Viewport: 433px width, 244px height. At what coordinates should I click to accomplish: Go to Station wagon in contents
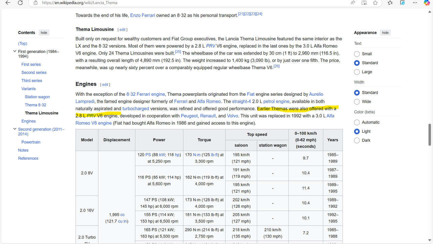click(x=37, y=97)
